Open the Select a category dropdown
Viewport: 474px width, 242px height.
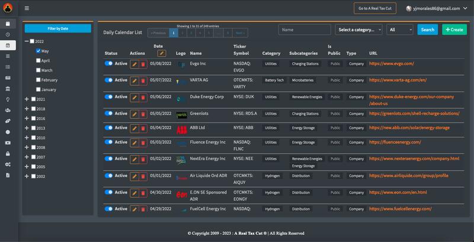tap(359, 30)
